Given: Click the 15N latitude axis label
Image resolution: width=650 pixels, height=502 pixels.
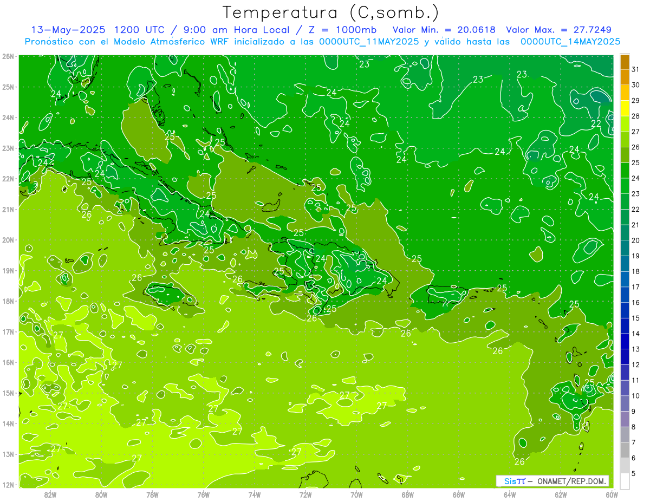Looking at the screenshot, I should click(8, 393).
